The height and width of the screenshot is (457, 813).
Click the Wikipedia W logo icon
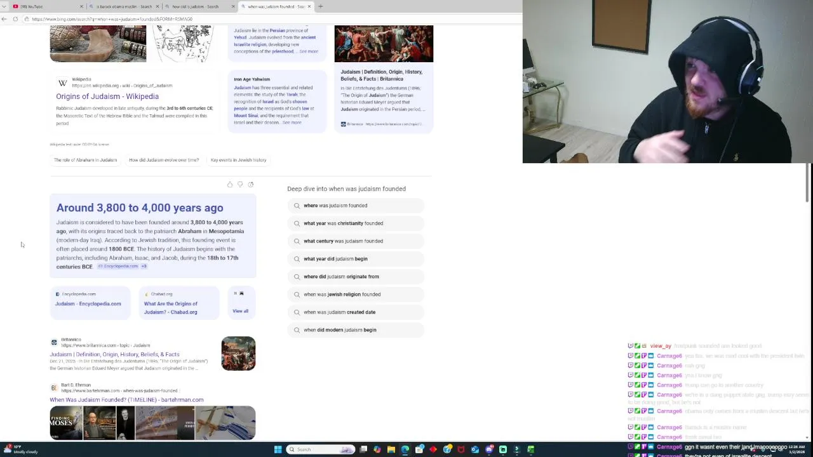pyautogui.click(x=62, y=83)
